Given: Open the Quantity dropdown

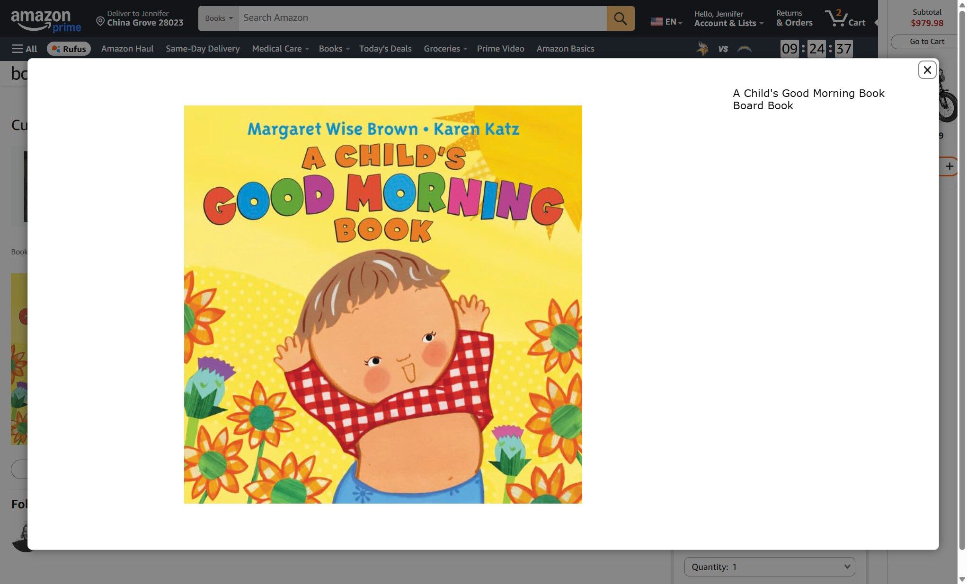Looking at the screenshot, I should pyautogui.click(x=769, y=567).
